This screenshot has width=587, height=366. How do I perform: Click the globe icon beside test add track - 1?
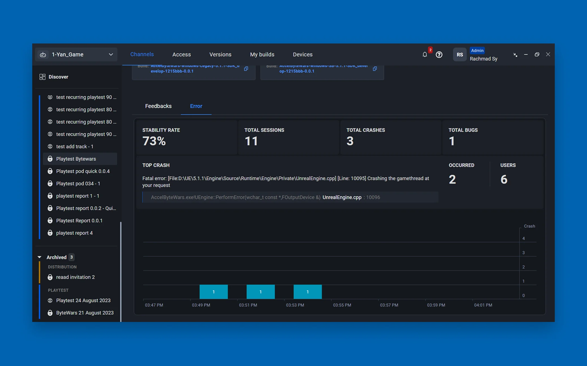[x=50, y=146]
